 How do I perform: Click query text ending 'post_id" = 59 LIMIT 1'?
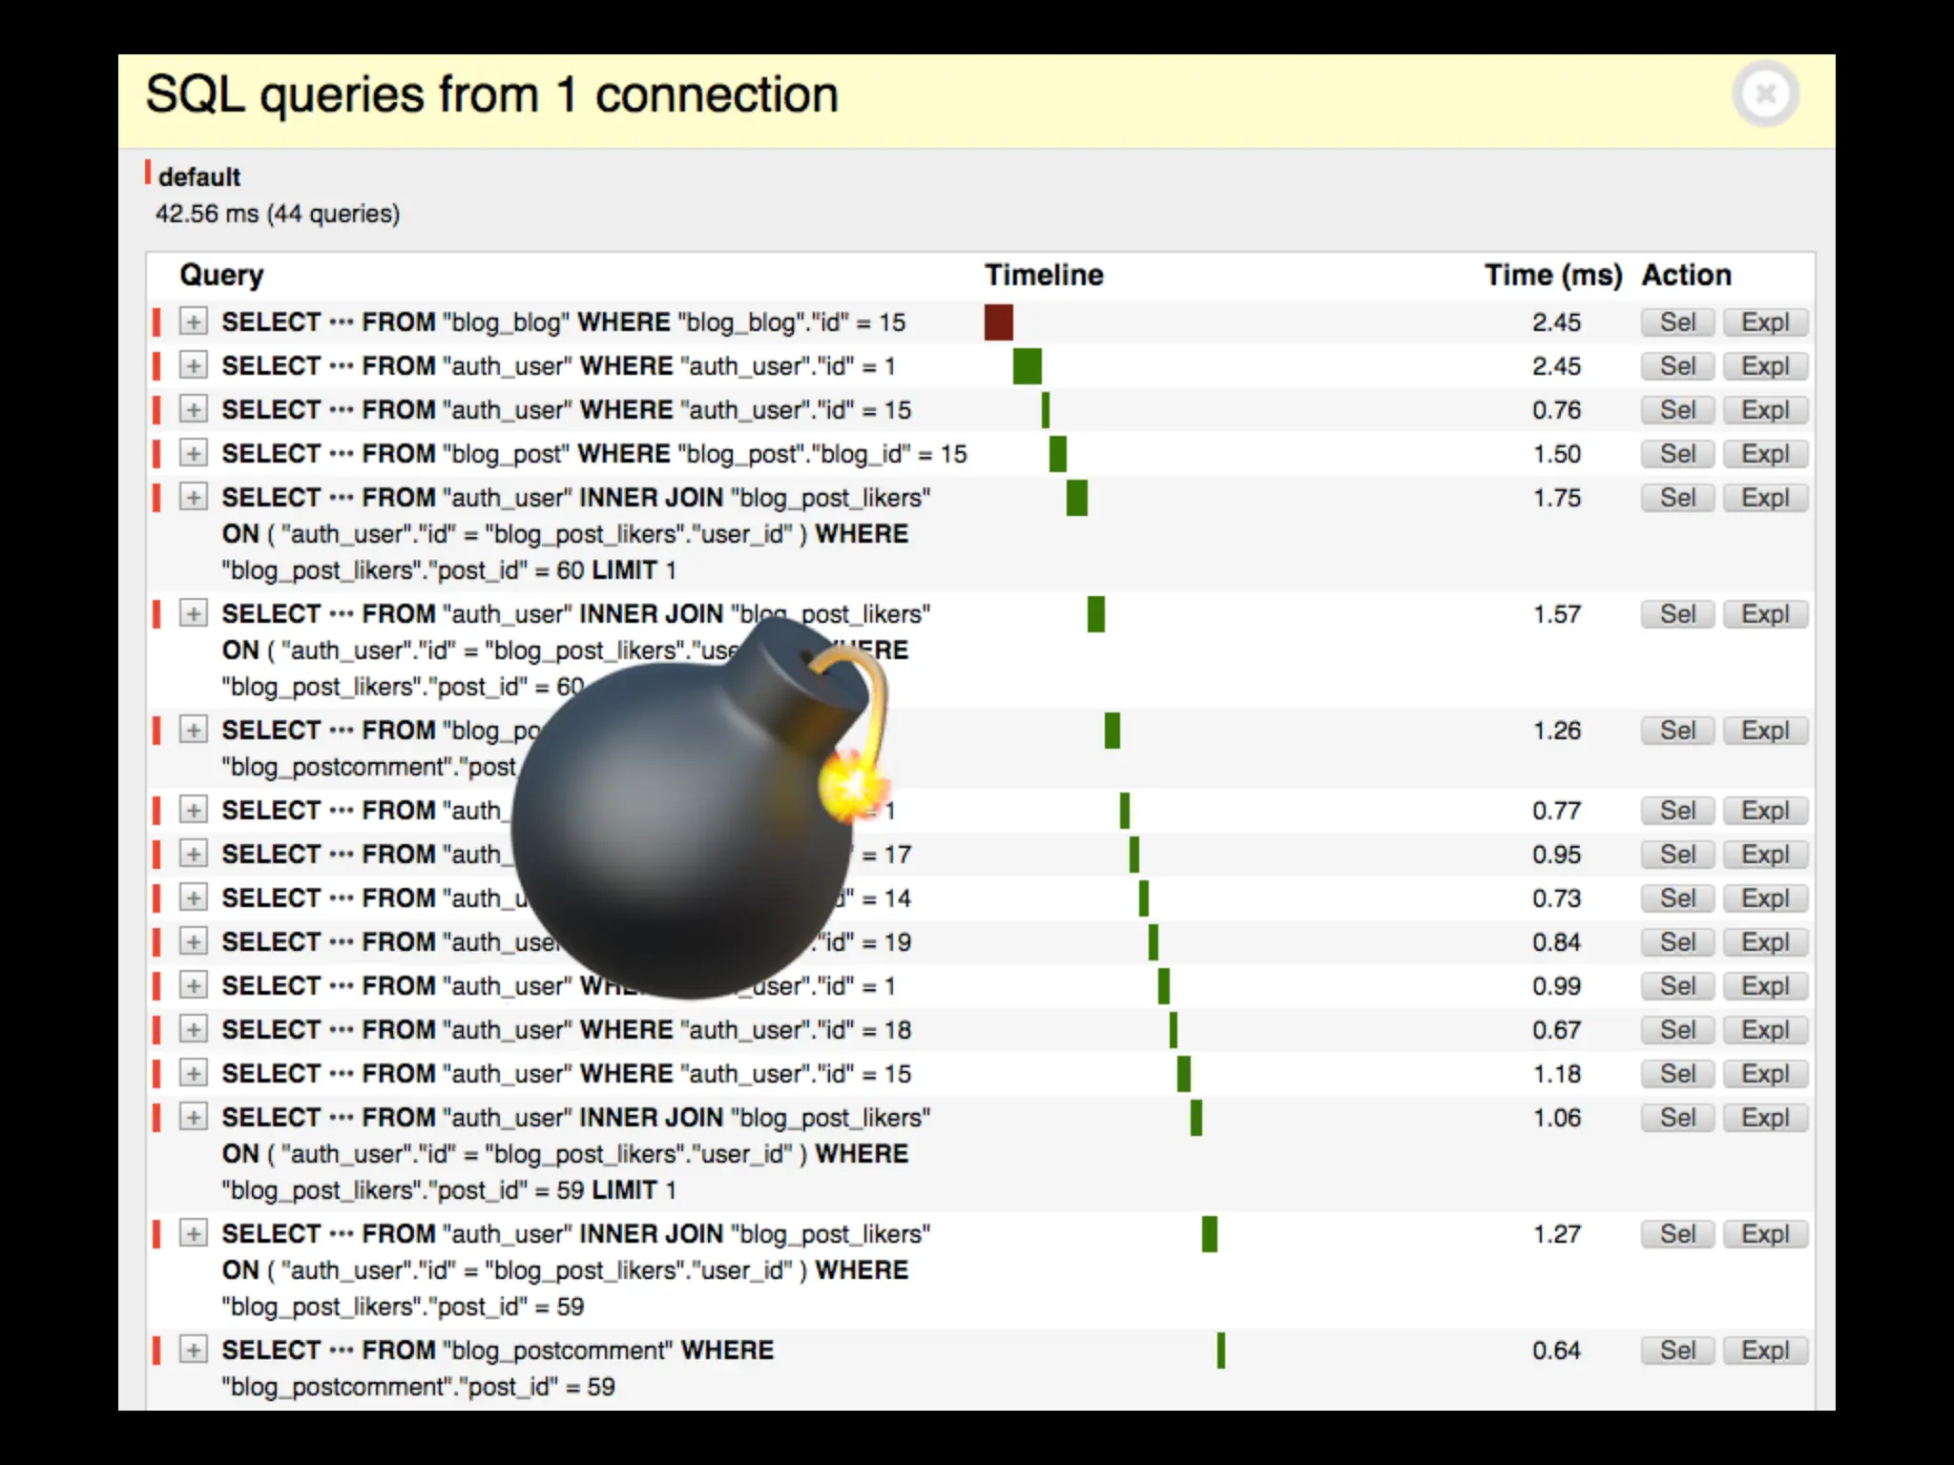click(x=576, y=1153)
